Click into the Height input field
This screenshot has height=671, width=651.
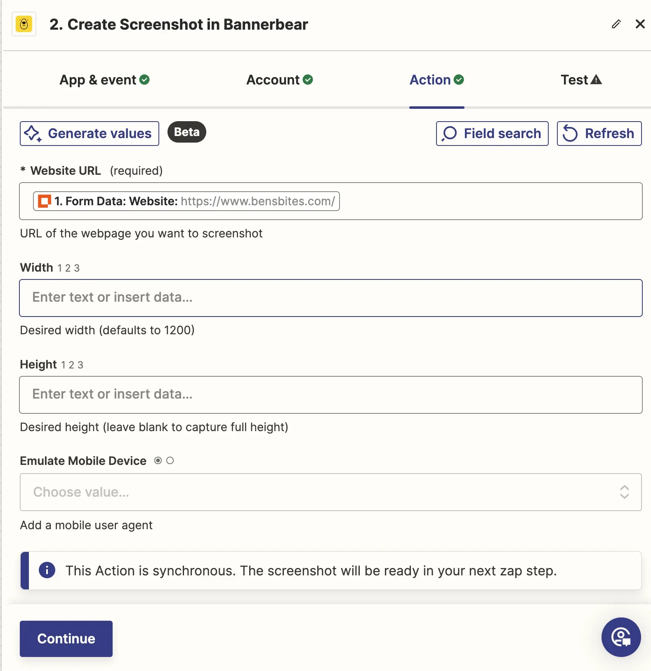(x=330, y=395)
